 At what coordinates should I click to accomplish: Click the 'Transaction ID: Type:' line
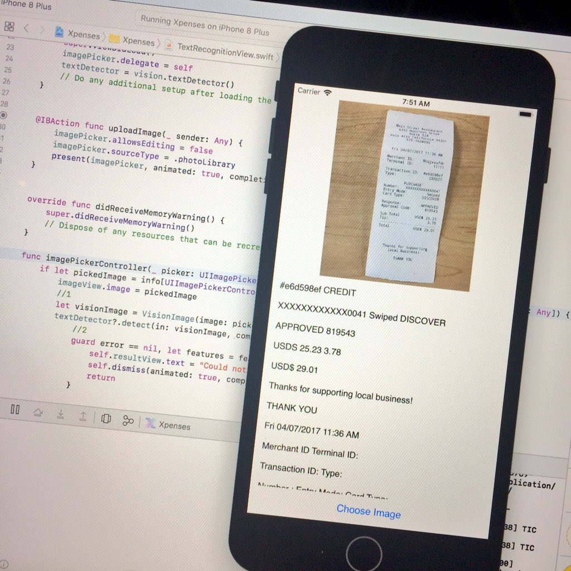pos(301,470)
